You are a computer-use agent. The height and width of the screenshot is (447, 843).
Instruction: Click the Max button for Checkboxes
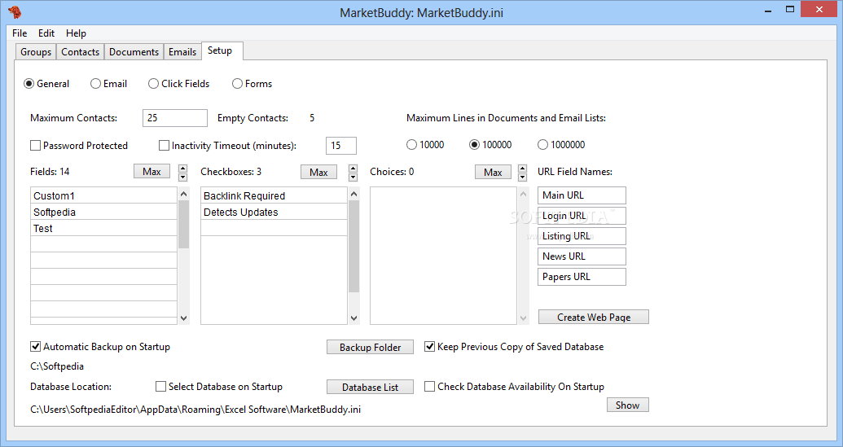click(318, 172)
